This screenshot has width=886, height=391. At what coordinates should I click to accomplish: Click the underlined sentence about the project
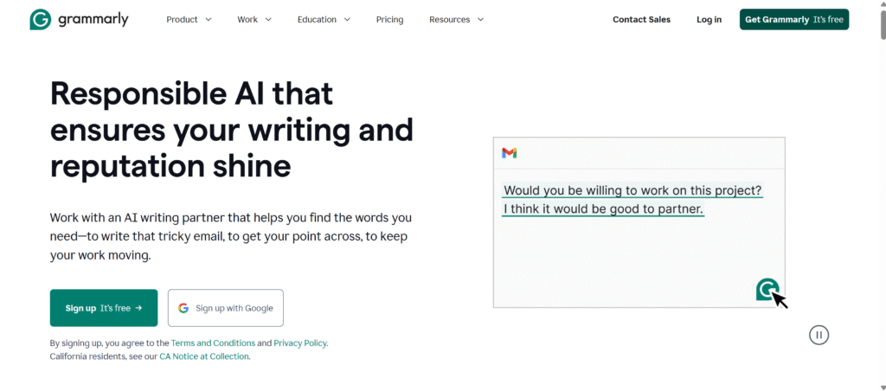click(632, 190)
